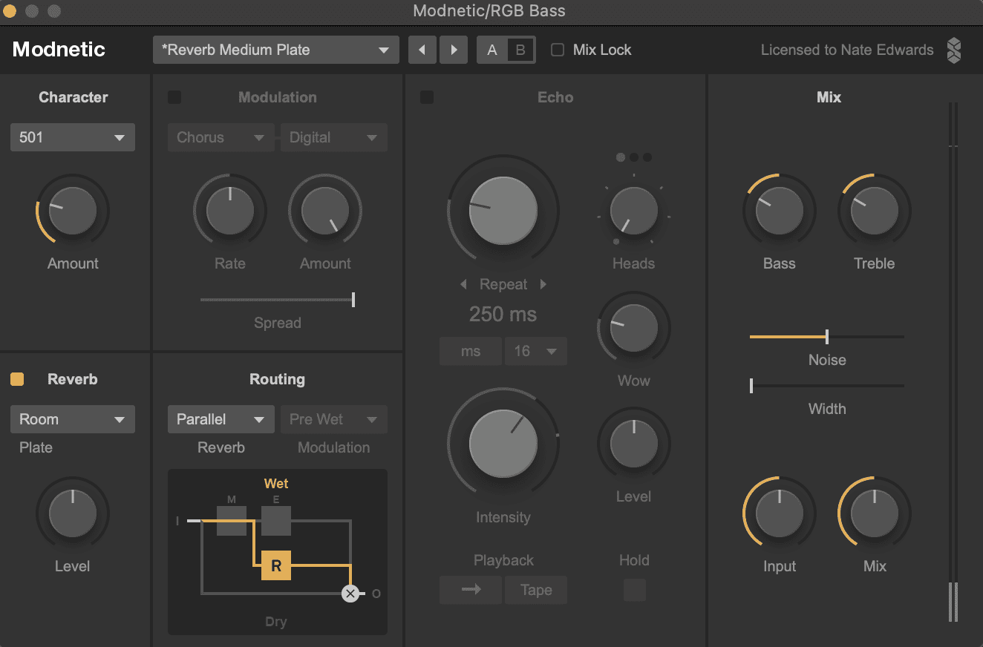Click the Reverb Level knob
This screenshot has height=647, width=983.
(73, 513)
